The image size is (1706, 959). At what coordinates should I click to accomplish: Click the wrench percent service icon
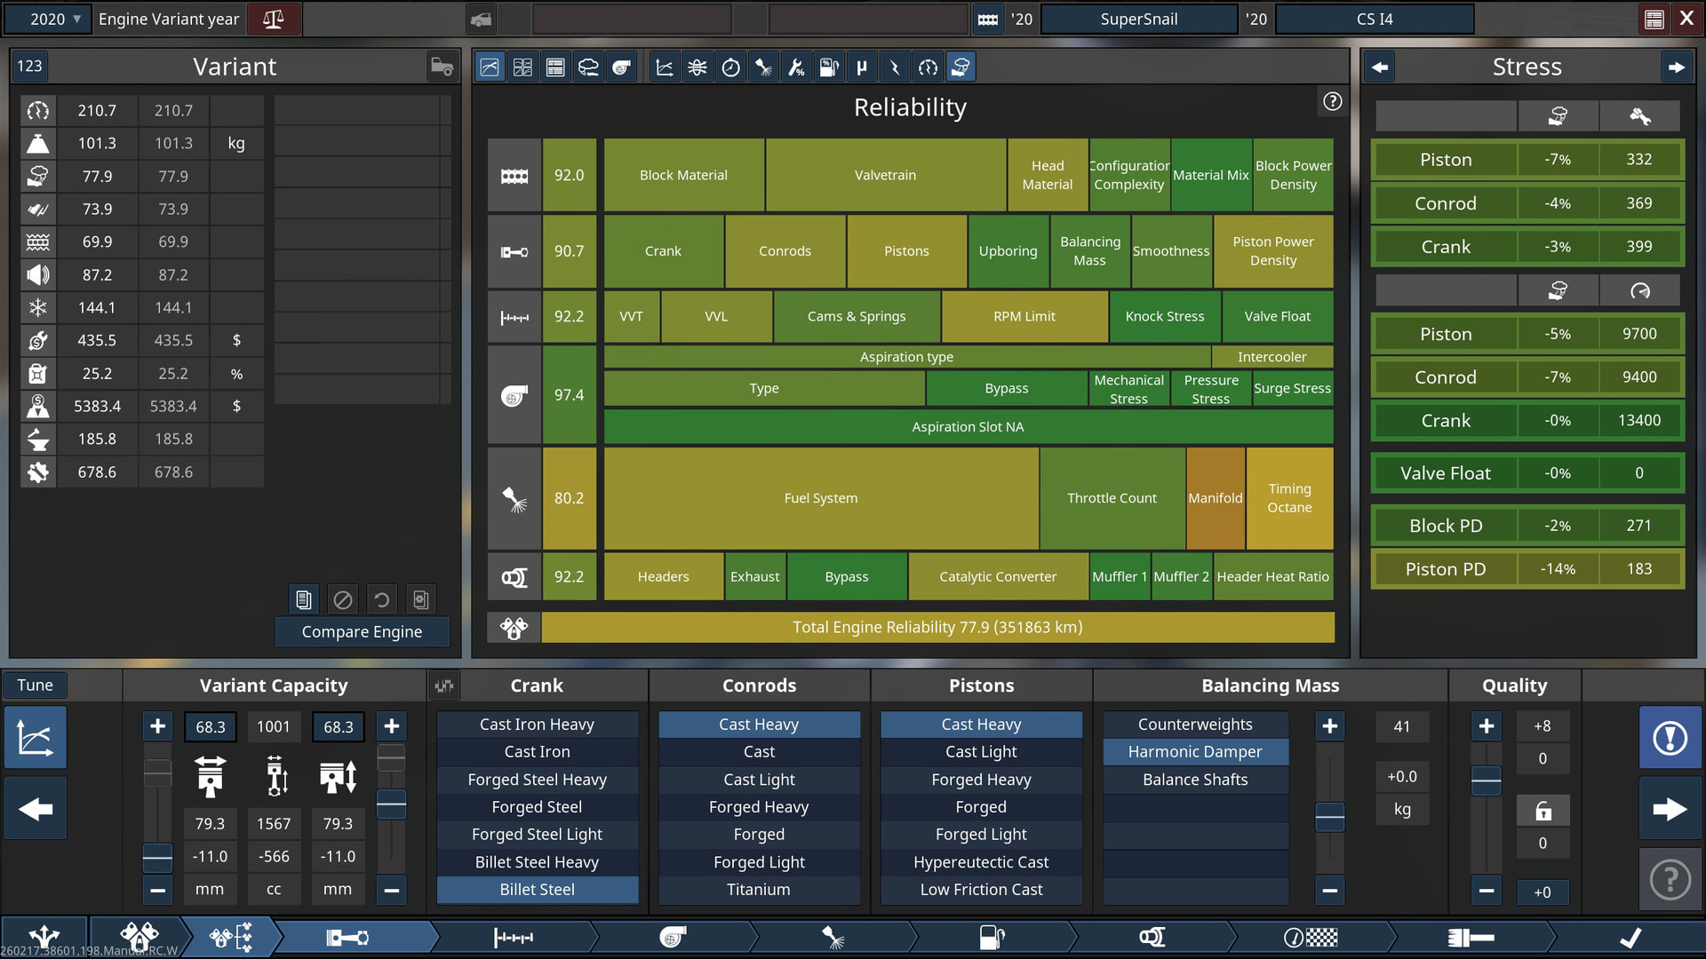(796, 67)
